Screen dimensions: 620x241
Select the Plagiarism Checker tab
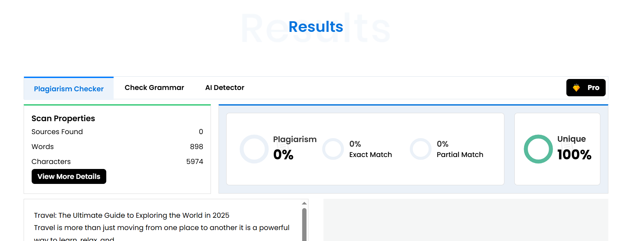[69, 89]
